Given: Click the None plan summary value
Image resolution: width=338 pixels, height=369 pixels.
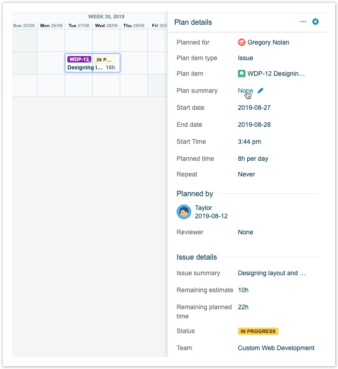Looking at the screenshot, I should 245,91.
